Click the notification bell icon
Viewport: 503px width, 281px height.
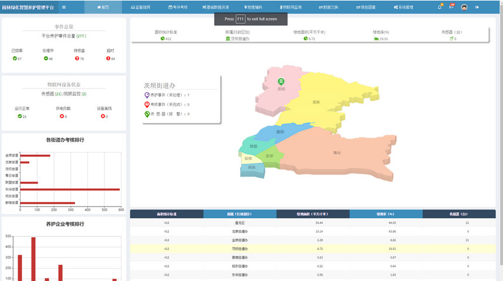tap(440, 7)
